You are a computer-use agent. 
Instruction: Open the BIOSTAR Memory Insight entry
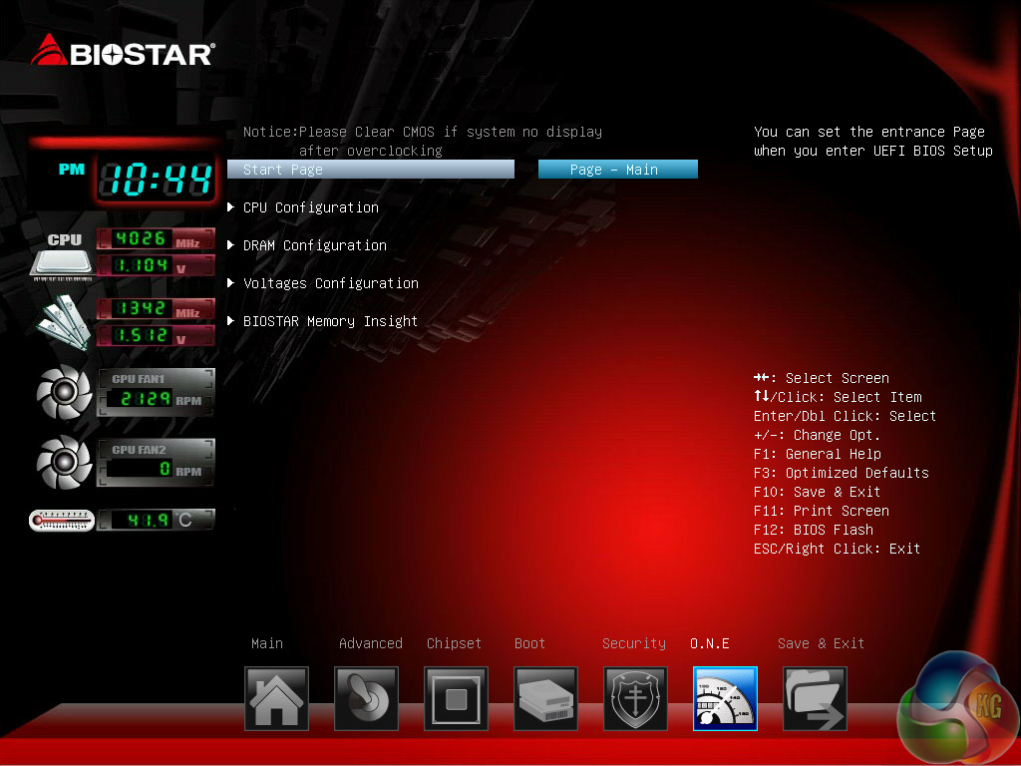coord(330,321)
